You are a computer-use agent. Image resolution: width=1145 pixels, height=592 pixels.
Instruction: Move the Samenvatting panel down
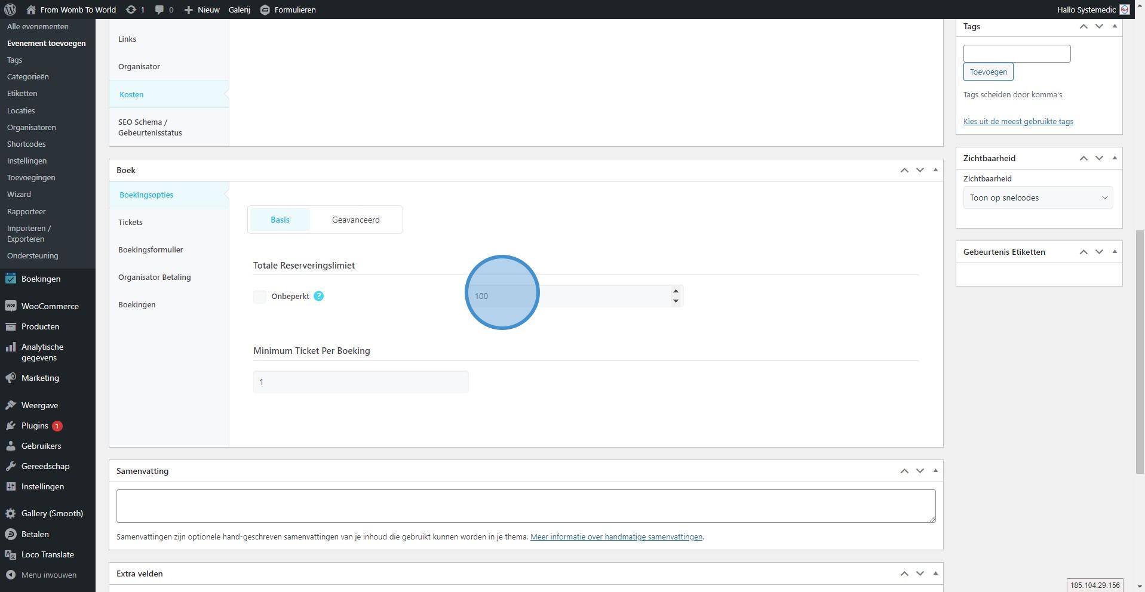click(920, 471)
